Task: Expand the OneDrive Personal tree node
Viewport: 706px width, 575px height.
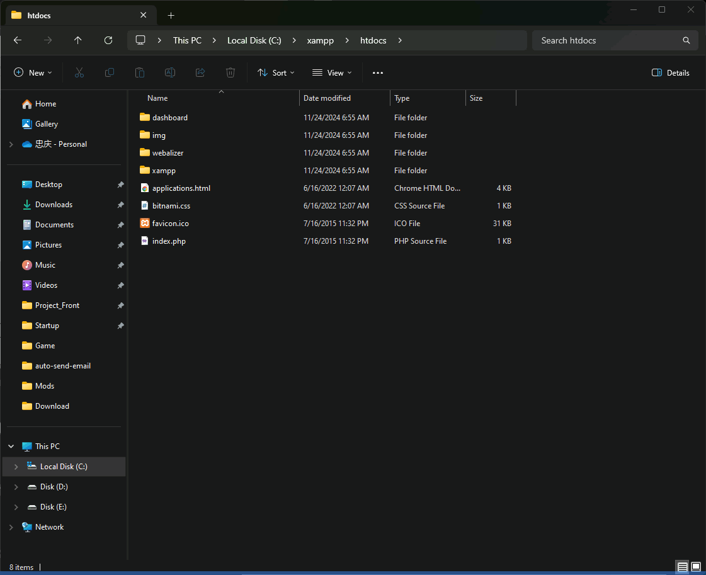Action: pyautogui.click(x=11, y=144)
